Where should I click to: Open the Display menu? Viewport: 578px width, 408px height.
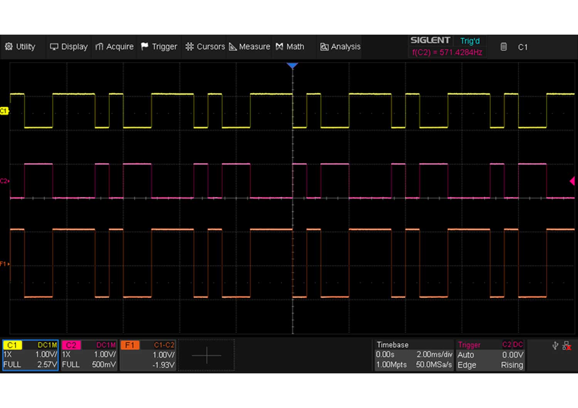click(x=69, y=47)
